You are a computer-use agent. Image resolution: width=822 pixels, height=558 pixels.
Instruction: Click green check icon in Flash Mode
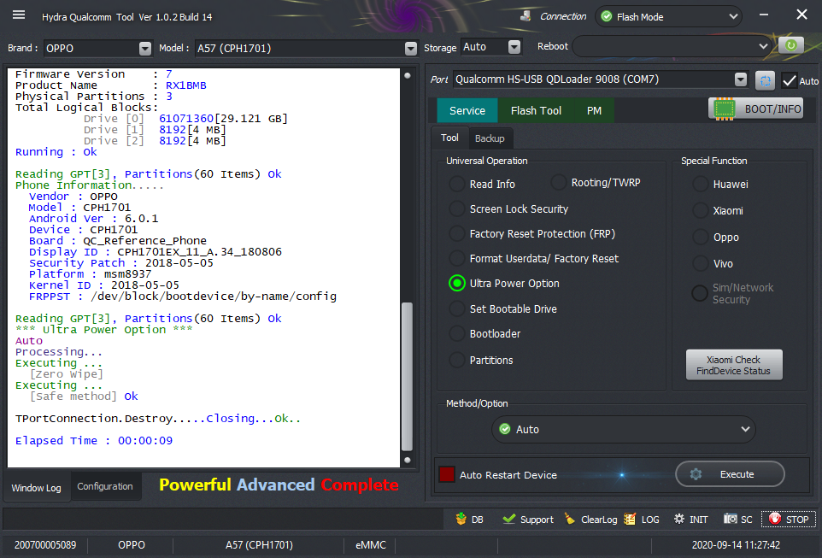(x=607, y=17)
